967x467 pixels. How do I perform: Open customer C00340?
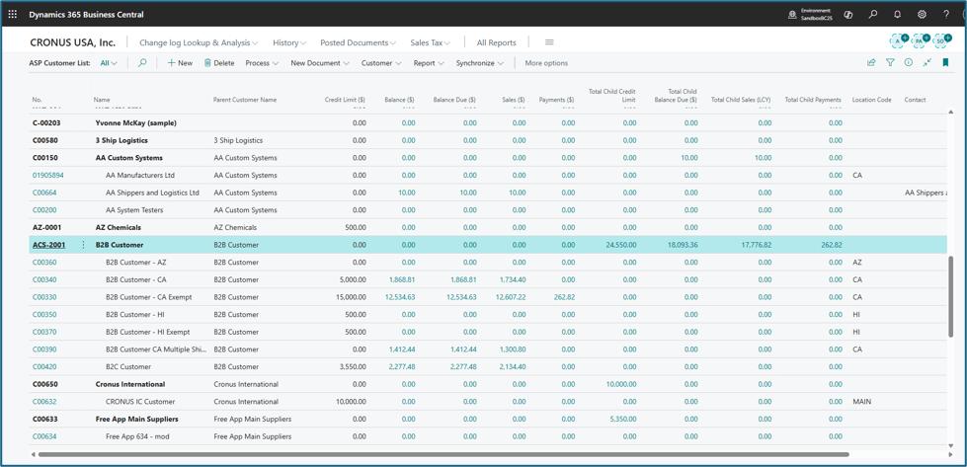tap(44, 279)
